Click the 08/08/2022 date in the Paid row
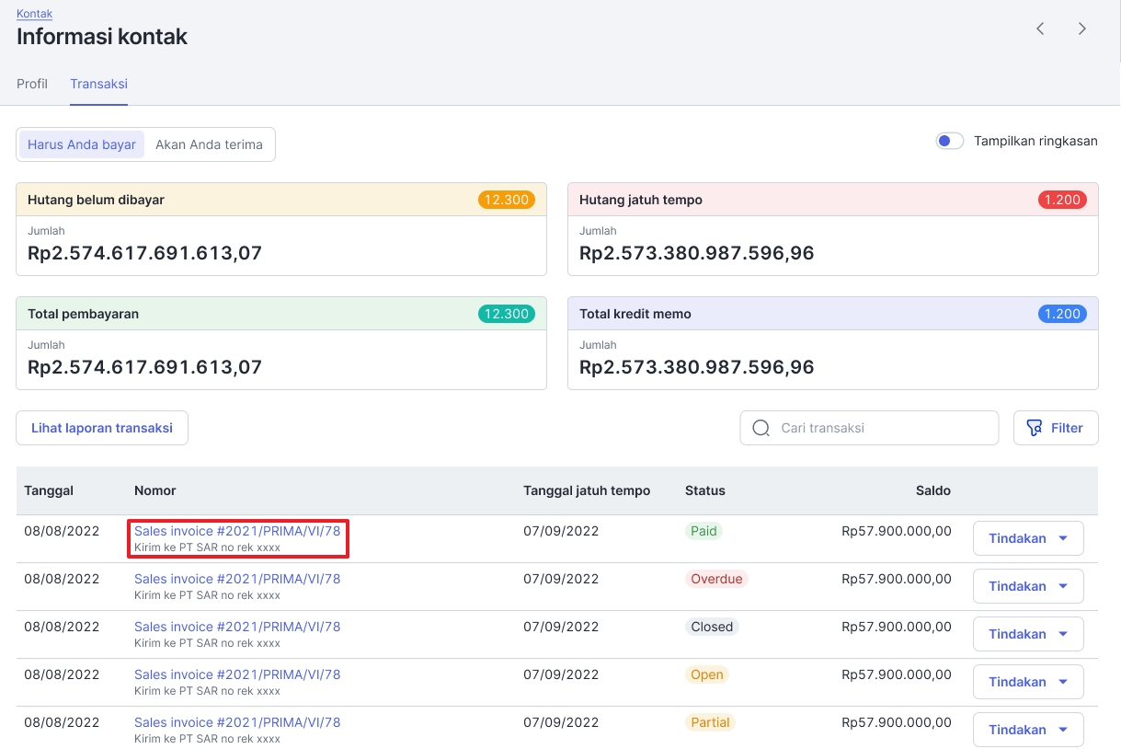Image resolution: width=1121 pixels, height=749 pixels. coord(62,531)
